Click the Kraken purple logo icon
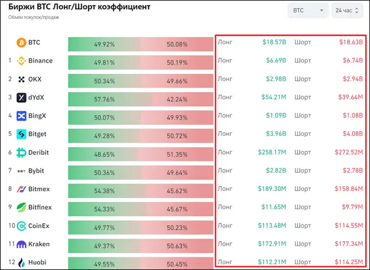Viewport: 370px width, 270px height. (x=21, y=244)
